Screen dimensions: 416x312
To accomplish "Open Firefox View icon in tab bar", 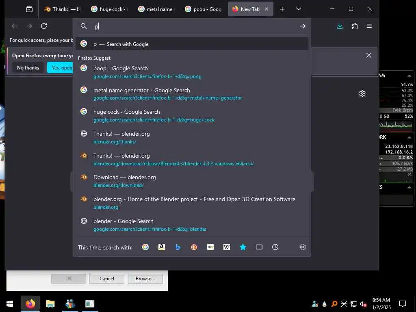I will (x=29, y=9).
